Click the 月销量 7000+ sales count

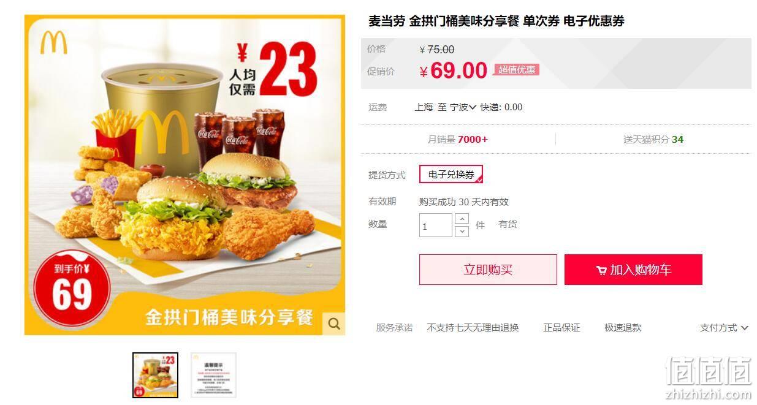tap(458, 140)
